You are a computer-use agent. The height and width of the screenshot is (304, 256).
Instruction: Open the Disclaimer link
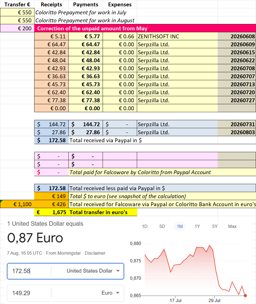point(95,253)
